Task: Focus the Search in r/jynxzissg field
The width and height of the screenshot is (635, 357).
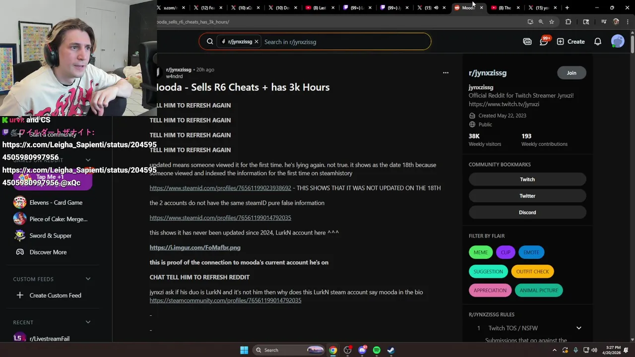Action: click(x=345, y=42)
